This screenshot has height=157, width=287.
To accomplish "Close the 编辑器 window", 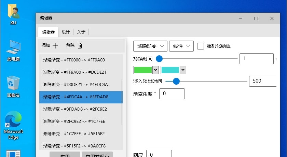I will [x=272, y=18].
